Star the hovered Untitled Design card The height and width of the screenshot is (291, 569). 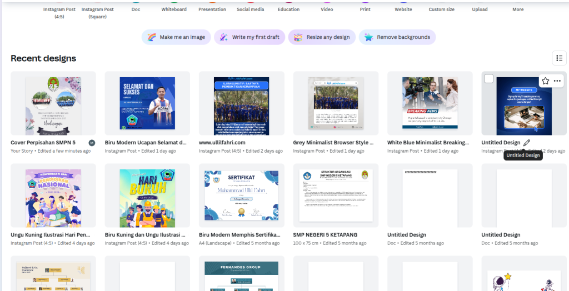[546, 81]
